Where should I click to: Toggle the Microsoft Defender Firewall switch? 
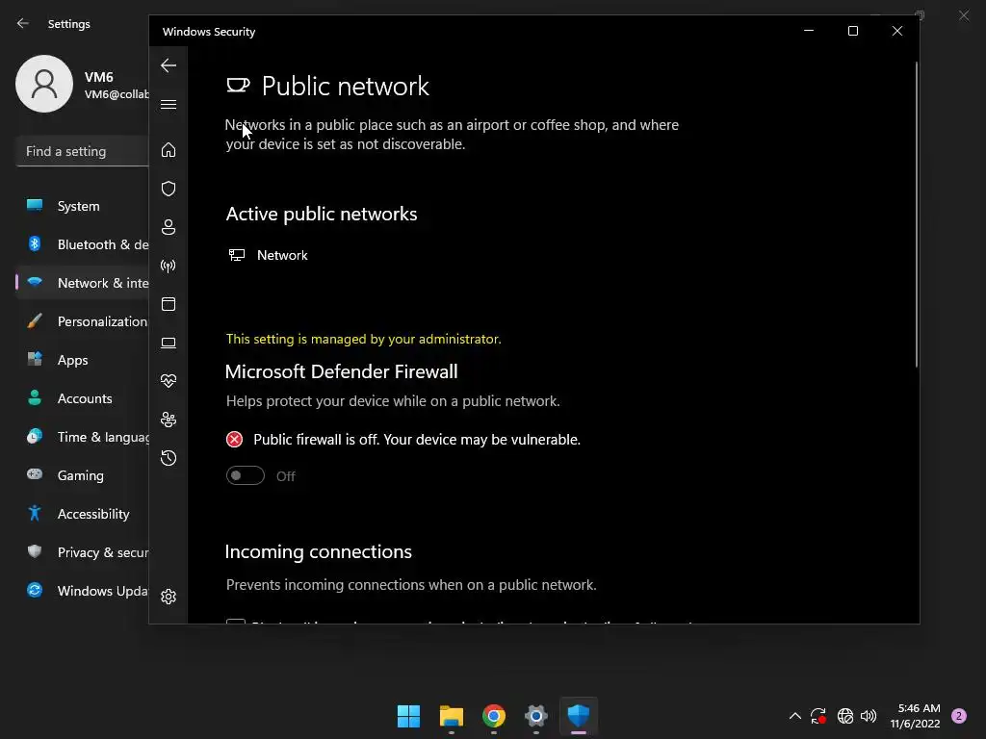246,475
